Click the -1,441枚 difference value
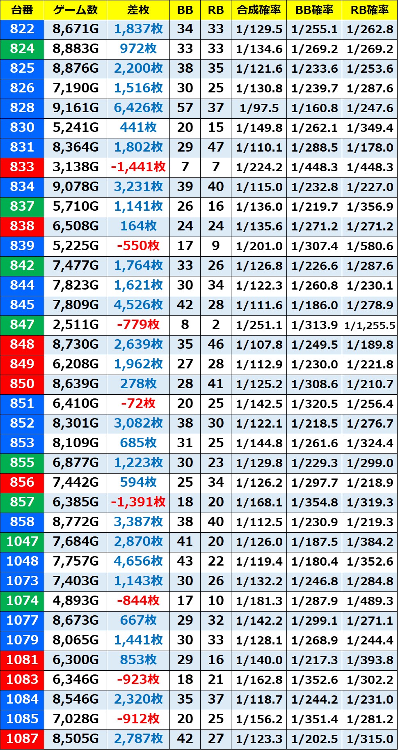Screen dimensions: 398x750 point(138,168)
